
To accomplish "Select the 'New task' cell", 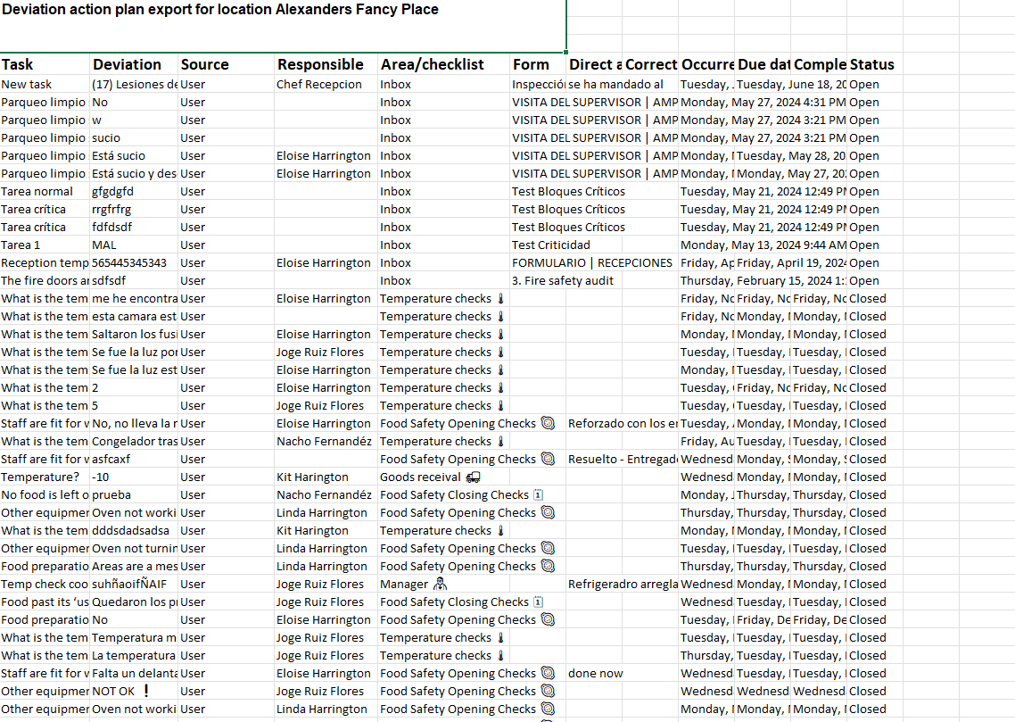I will [45, 84].
